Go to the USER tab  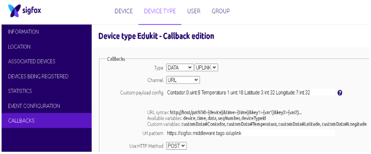click(x=194, y=11)
